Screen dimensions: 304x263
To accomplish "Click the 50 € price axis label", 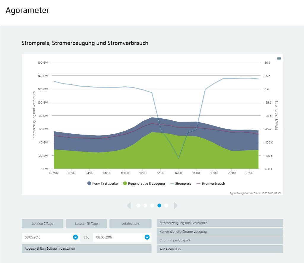I will 267,62.
